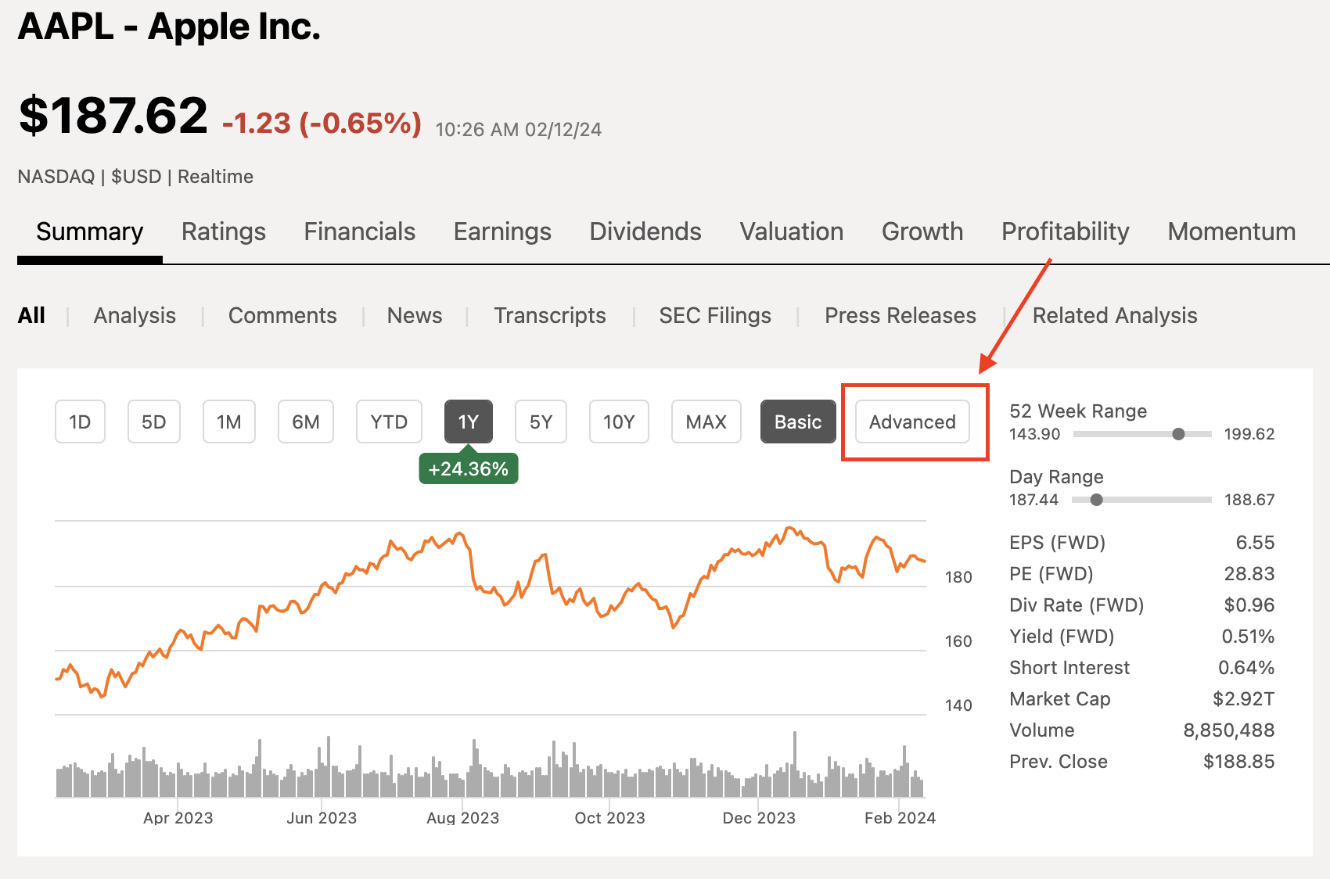
Task: Select the Dividends tab
Action: pyautogui.click(x=644, y=231)
